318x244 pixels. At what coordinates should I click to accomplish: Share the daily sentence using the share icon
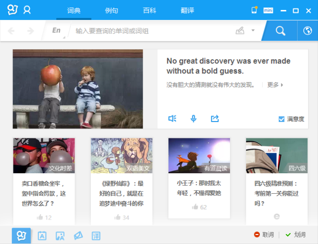215,119
